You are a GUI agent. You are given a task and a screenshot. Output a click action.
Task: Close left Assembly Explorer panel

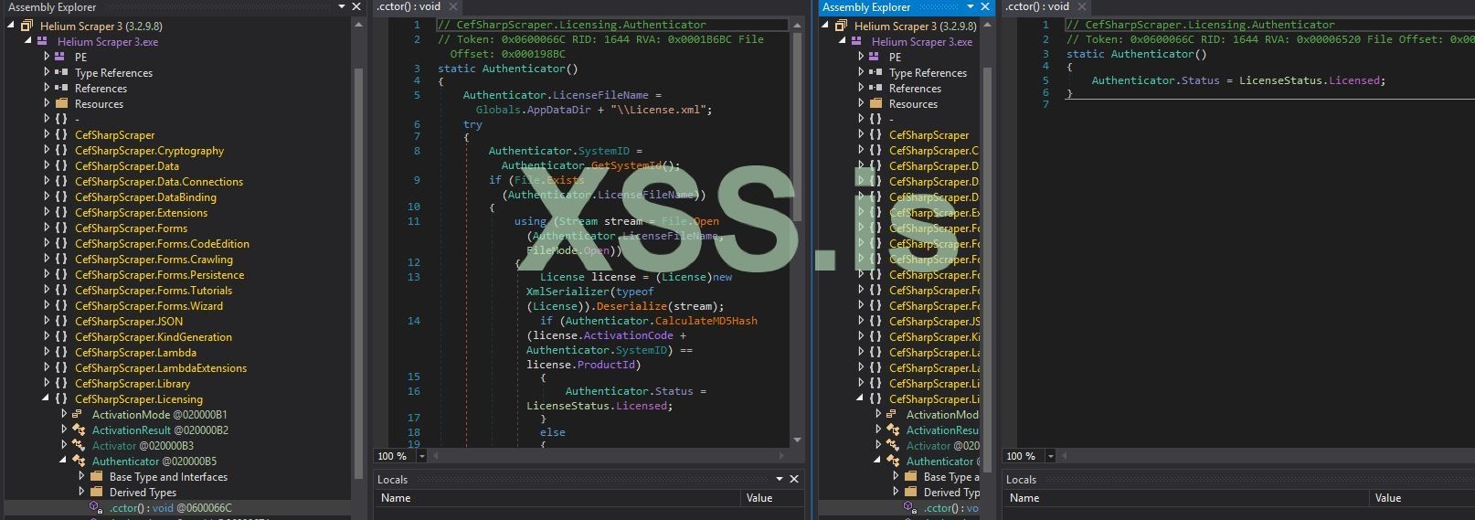point(356,6)
